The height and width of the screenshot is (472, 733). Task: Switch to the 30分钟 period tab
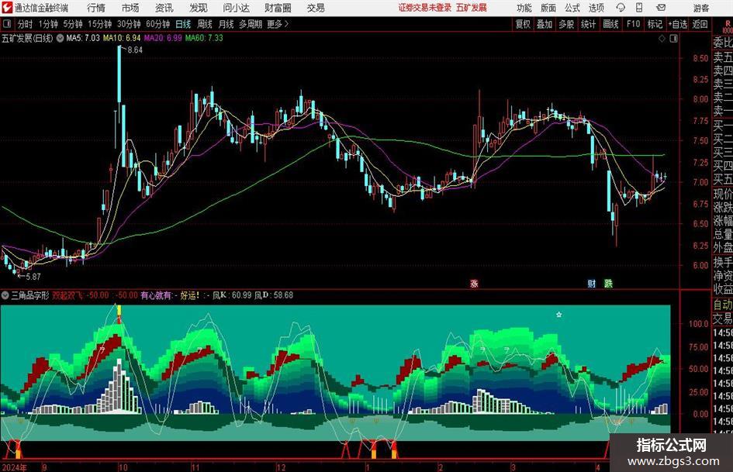(x=129, y=24)
